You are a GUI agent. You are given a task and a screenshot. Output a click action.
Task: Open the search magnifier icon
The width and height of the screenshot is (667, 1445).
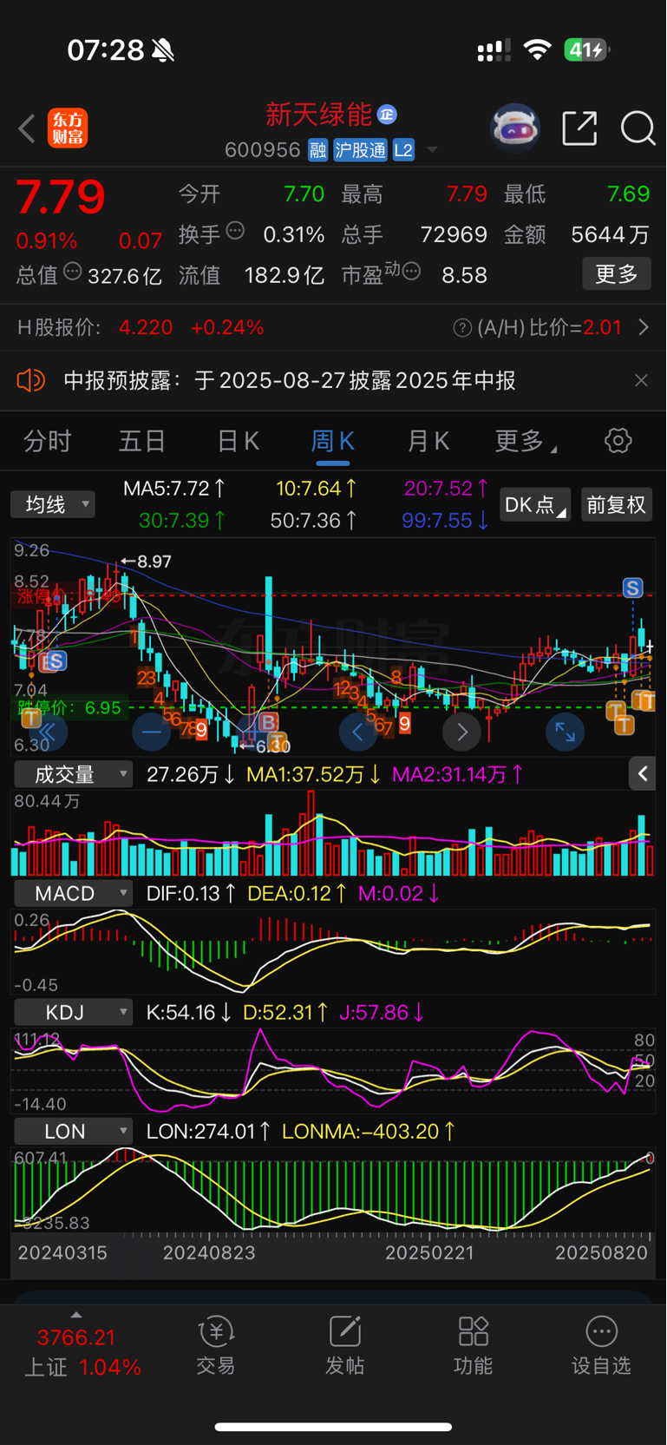(x=638, y=128)
